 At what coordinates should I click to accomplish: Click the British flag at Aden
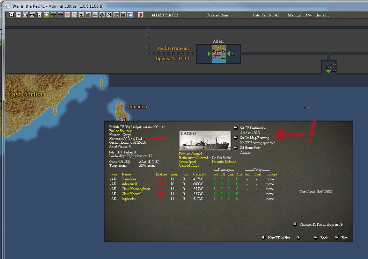coord(219,53)
